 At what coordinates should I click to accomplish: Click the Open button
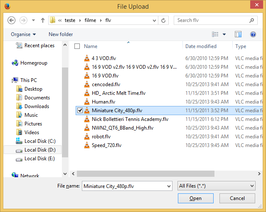click(196, 198)
